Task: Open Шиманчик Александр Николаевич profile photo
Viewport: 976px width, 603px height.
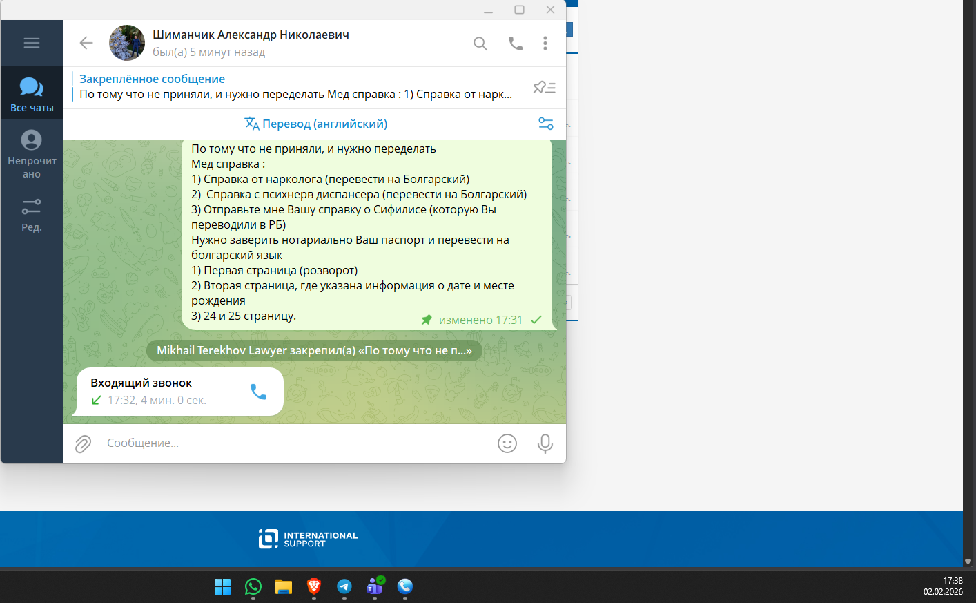Action: pyautogui.click(x=127, y=43)
